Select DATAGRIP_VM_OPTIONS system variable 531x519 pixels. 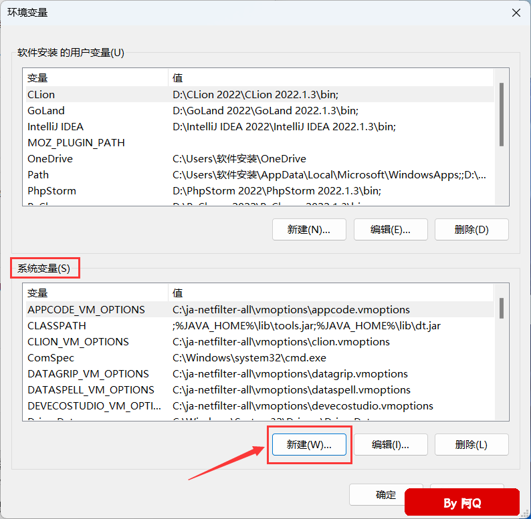coord(259,374)
